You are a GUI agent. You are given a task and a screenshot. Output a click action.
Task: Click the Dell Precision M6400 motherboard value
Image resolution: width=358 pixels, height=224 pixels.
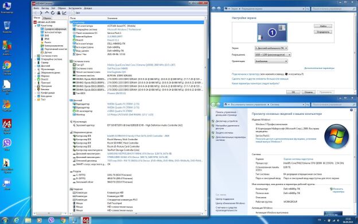[118, 68]
